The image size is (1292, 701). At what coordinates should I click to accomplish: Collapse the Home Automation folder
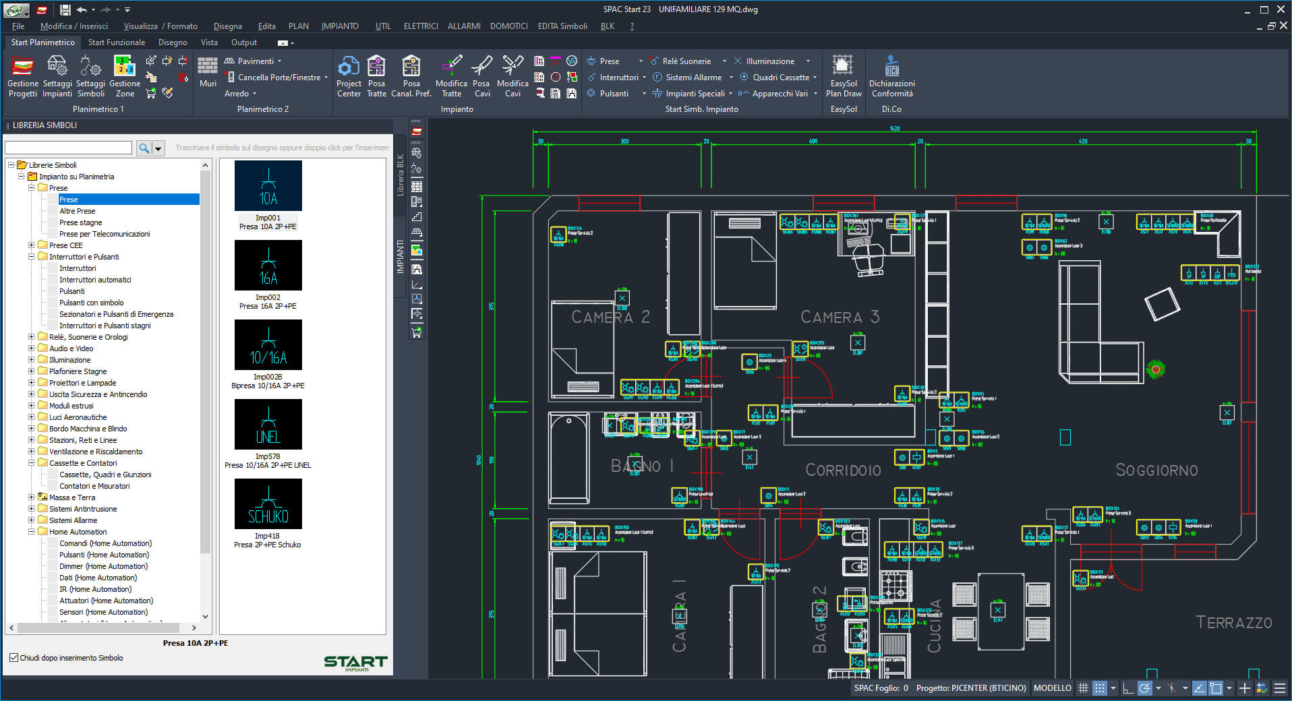[x=32, y=532]
